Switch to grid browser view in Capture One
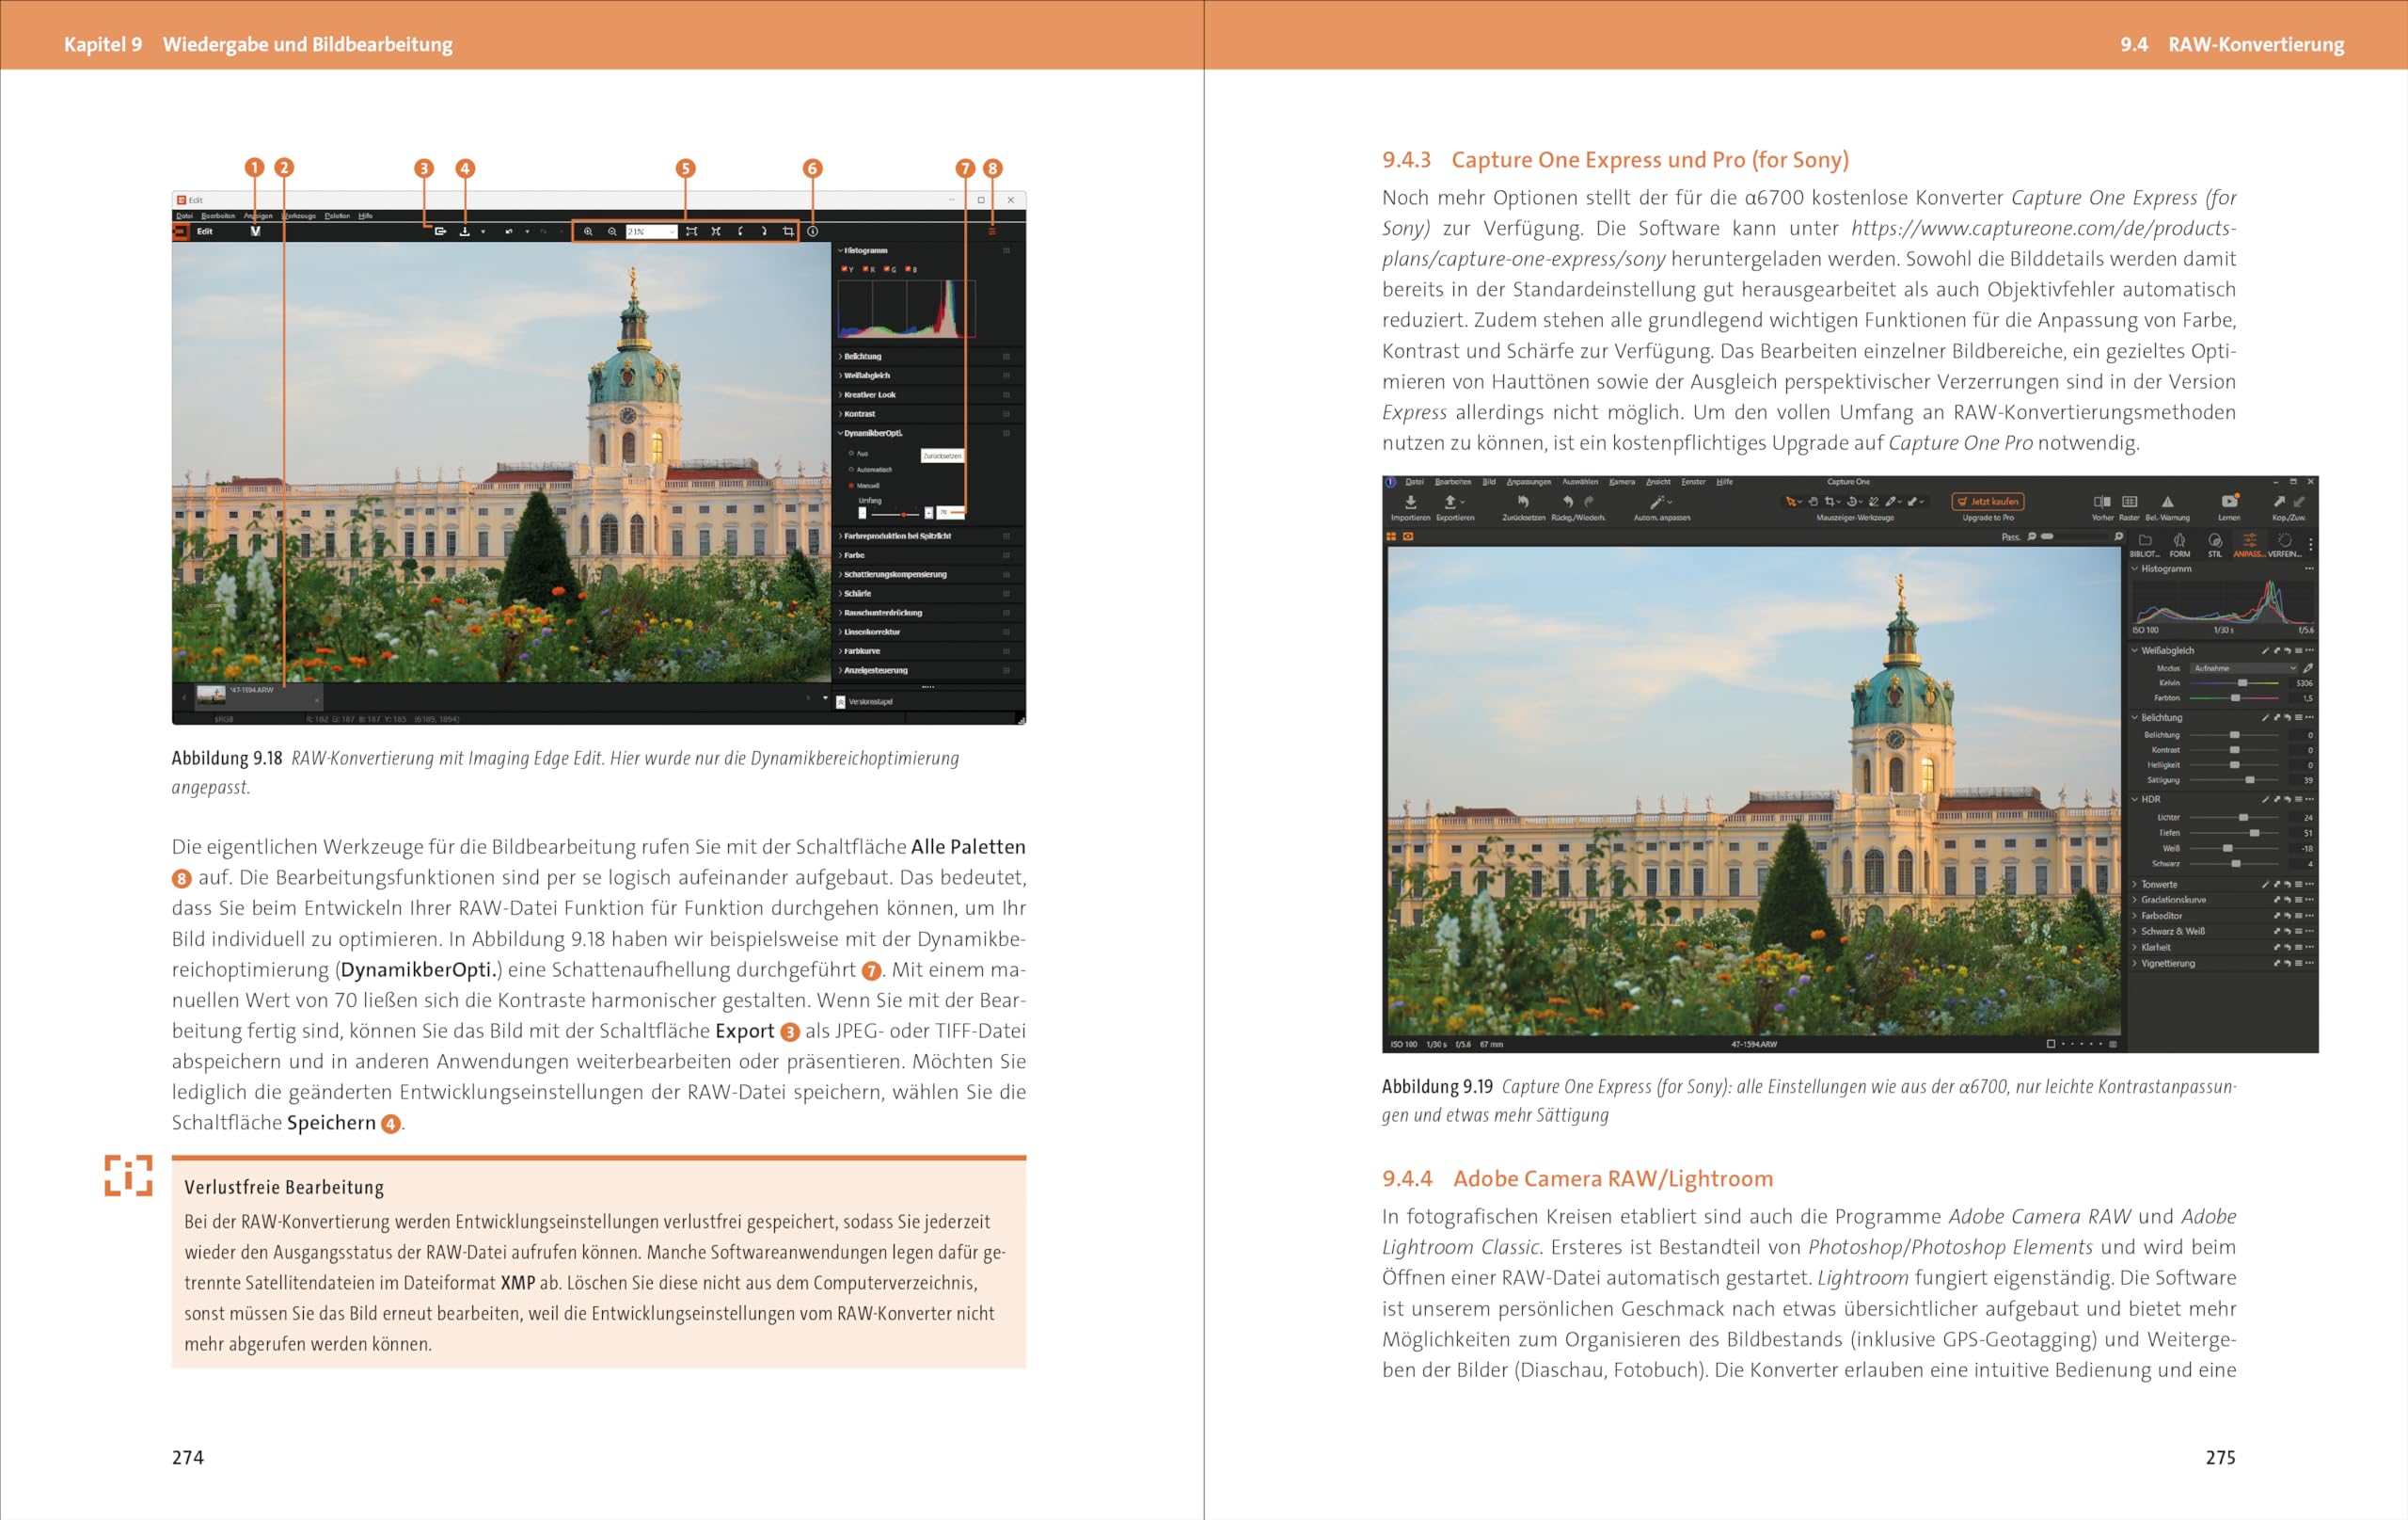Viewport: 2408px width, 1520px height. coord(1391,536)
